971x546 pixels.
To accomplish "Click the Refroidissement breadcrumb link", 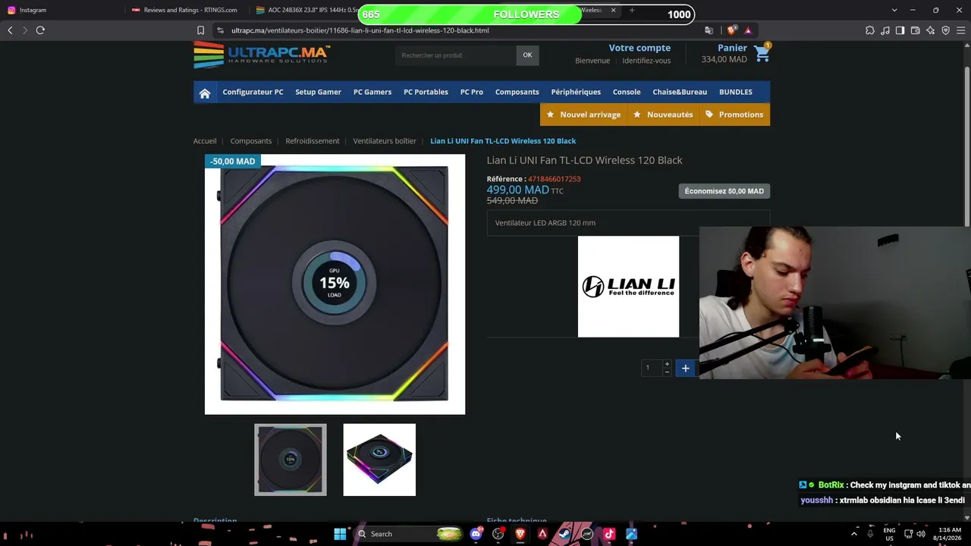I will (x=313, y=141).
